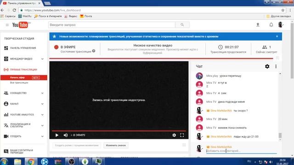Expand the Канал section chevron
Screen dimensions: 294x165
point(42,104)
